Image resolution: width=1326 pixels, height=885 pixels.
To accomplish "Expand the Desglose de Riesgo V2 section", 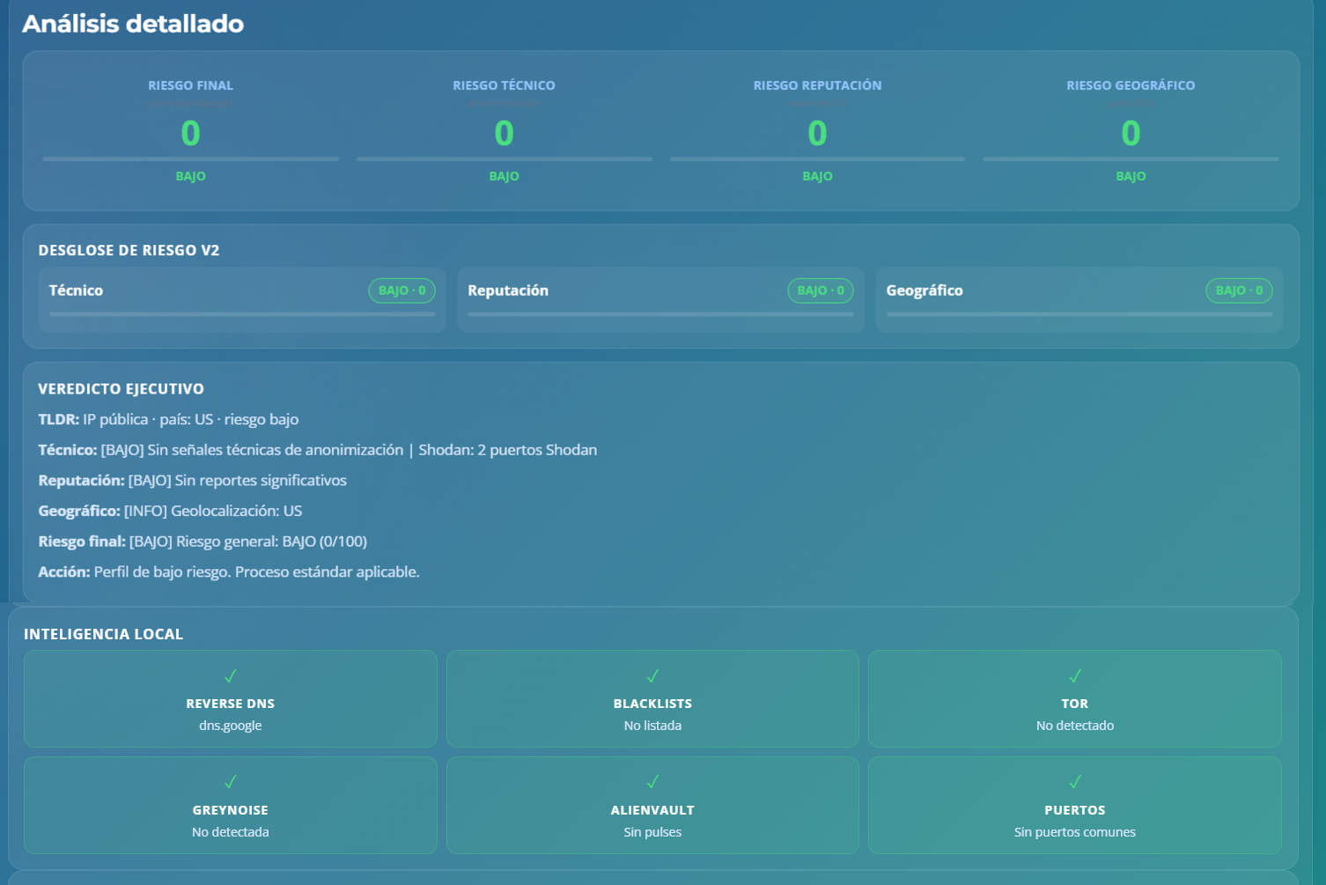I will (129, 250).
